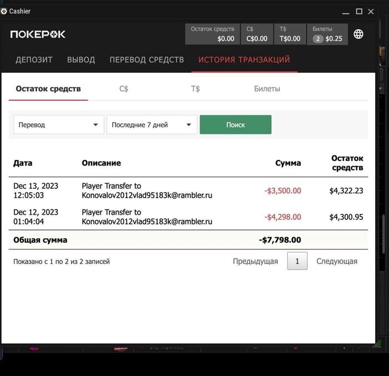Screen dimensions: 389x376
Task: Click the Билеты $0.25 balance box
Action: (x=327, y=34)
